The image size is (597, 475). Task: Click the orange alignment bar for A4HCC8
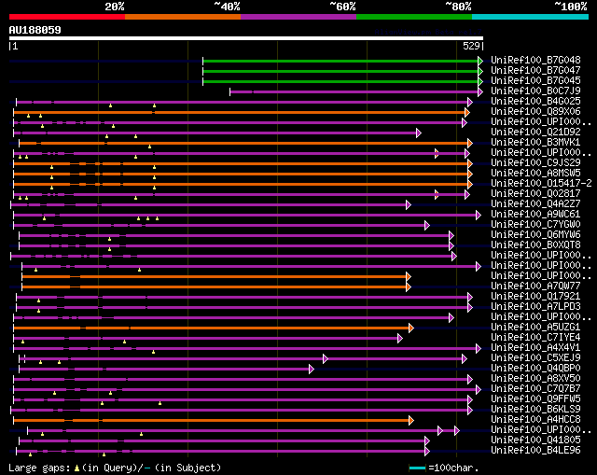coord(212,421)
